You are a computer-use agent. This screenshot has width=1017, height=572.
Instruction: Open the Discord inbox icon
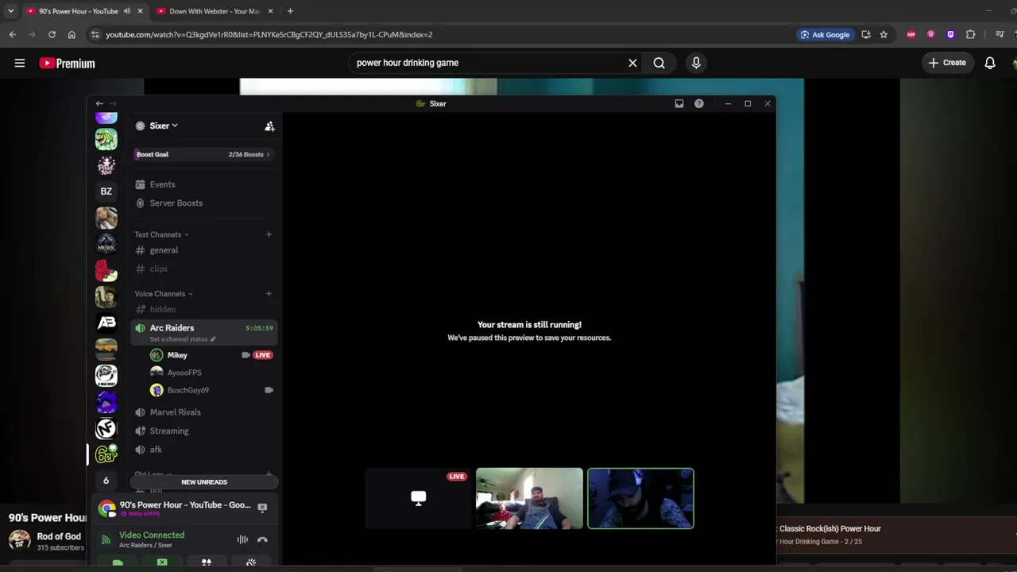click(x=679, y=103)
